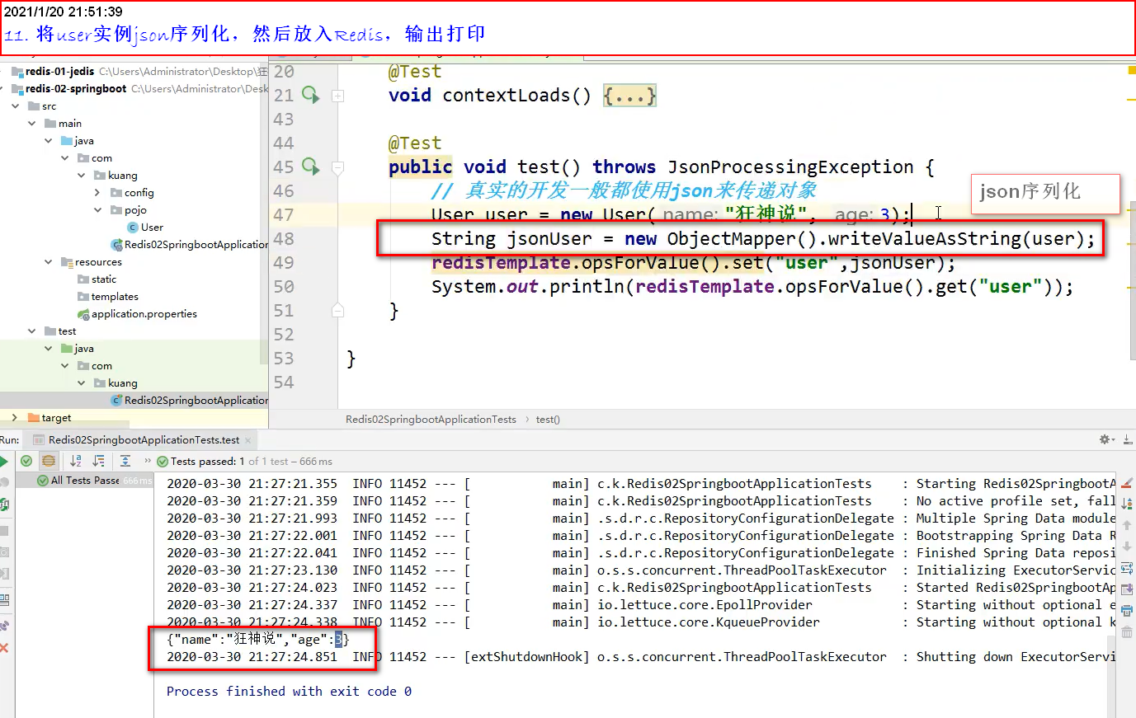This screenshot has height=718, width=1136.
Task: Close run panel with red X icon
Action: [4, 649]
